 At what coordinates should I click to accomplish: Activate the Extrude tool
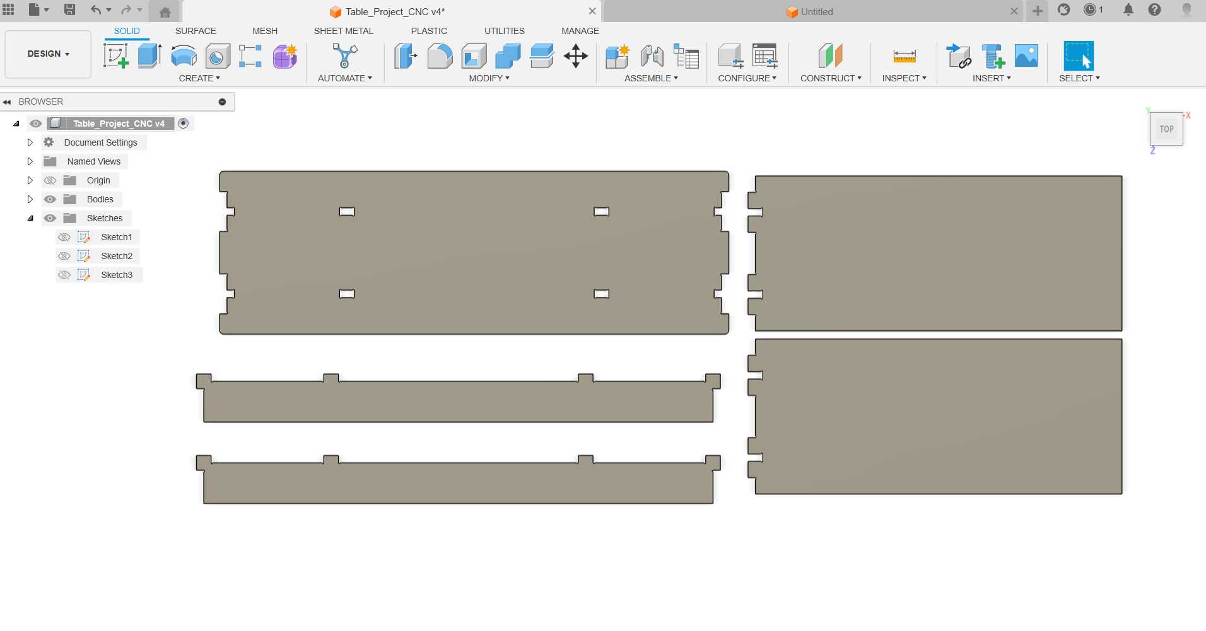coord(149,56)
